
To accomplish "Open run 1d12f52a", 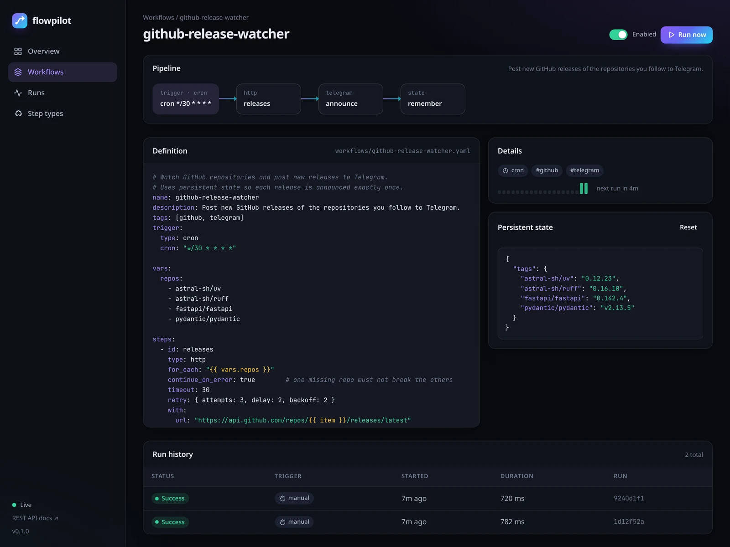I will (629, 522).
